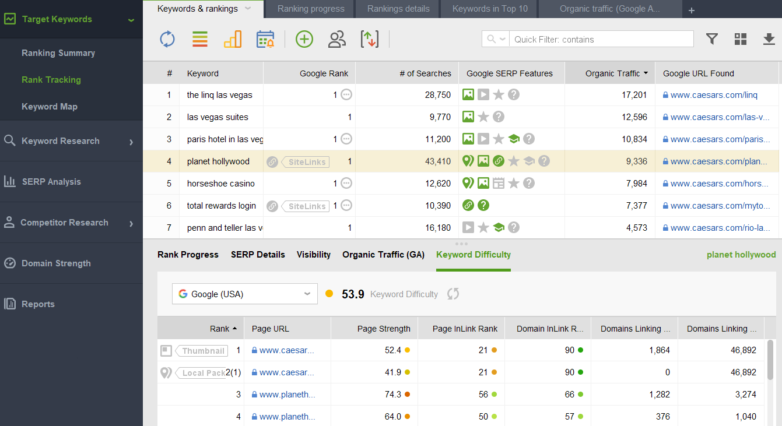Screen dimensions: 782x426
Task: Open the www.caesars.com/linq URL link
Action: (714, 95)
